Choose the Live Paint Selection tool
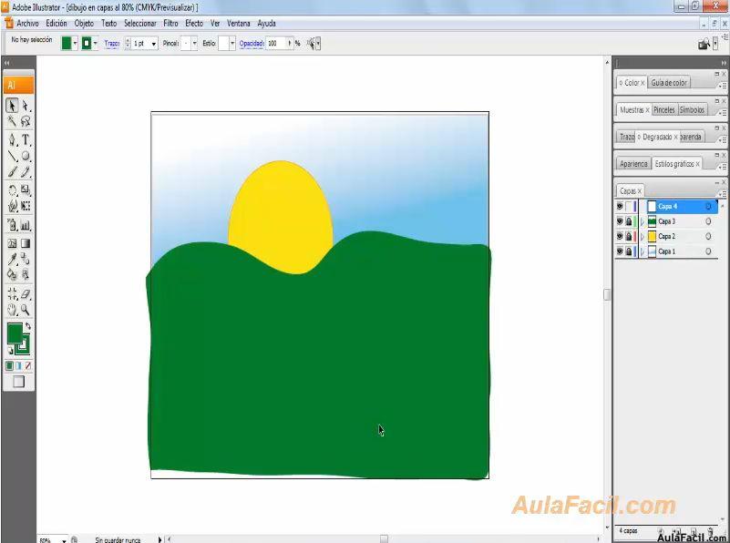The height and width of the screenshot is (543, 730). pyautogui.click(x=26, y=274)
